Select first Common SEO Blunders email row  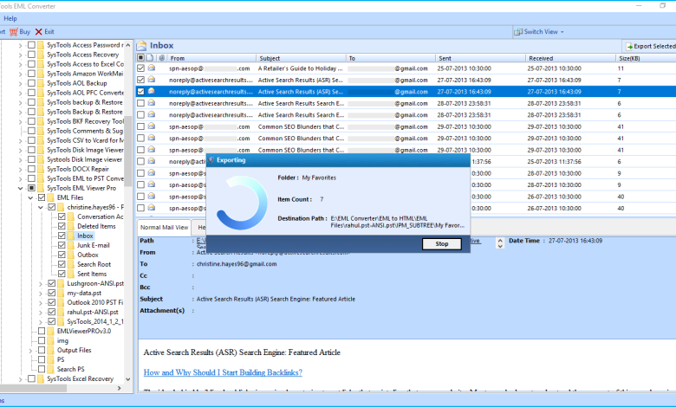point(406,126)
